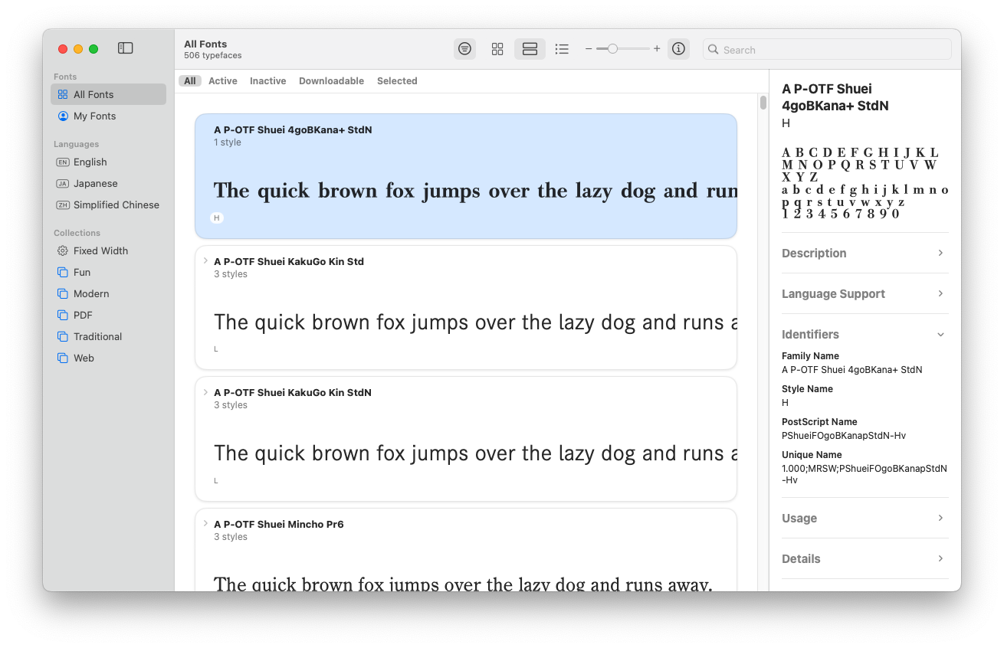Expand Shuei Mincho Pr6 styles
The height and width of the screenshot is (648, 1004).
(205, 524)
